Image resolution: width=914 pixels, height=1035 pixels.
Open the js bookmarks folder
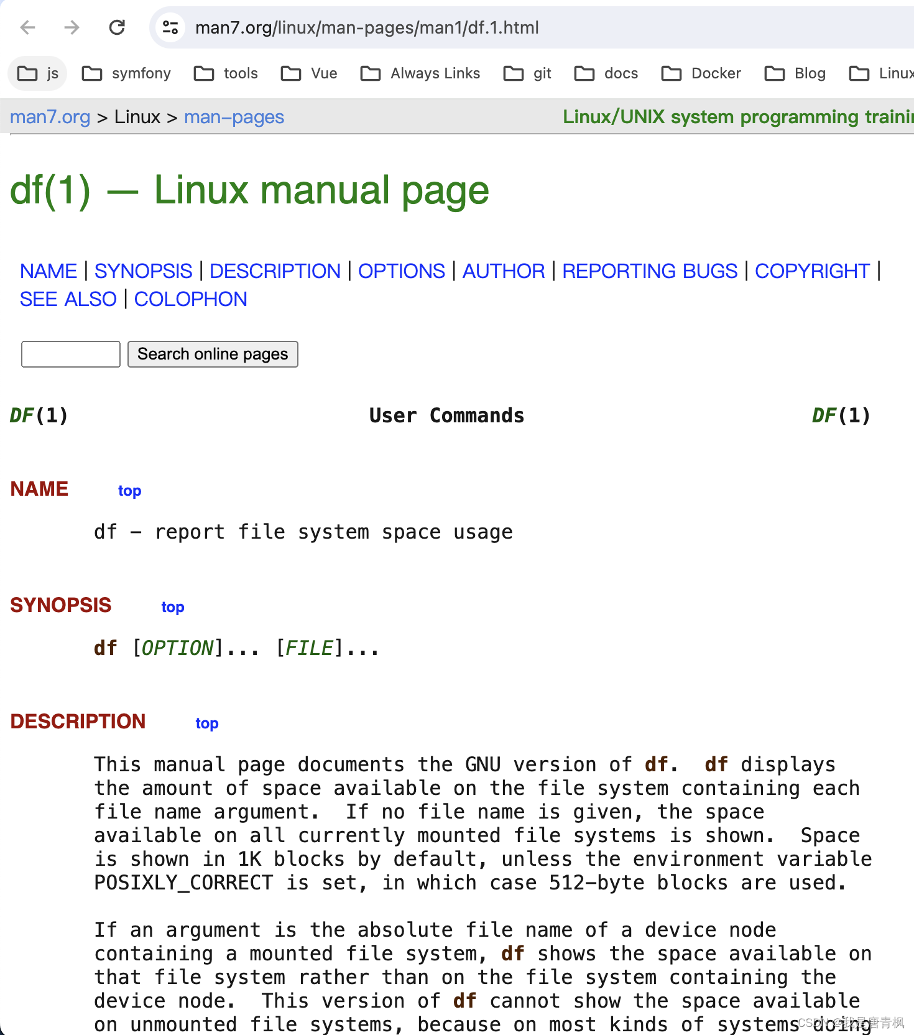coord(37,73)
